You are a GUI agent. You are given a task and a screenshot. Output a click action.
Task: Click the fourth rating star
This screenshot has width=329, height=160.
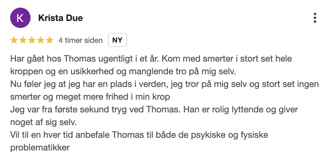pos(41,40)
